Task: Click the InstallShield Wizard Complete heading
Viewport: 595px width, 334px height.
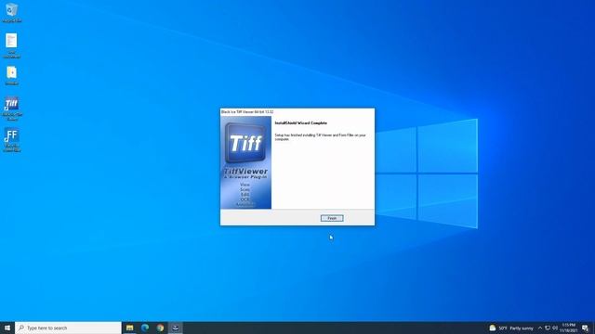Action: coord(300,123)
